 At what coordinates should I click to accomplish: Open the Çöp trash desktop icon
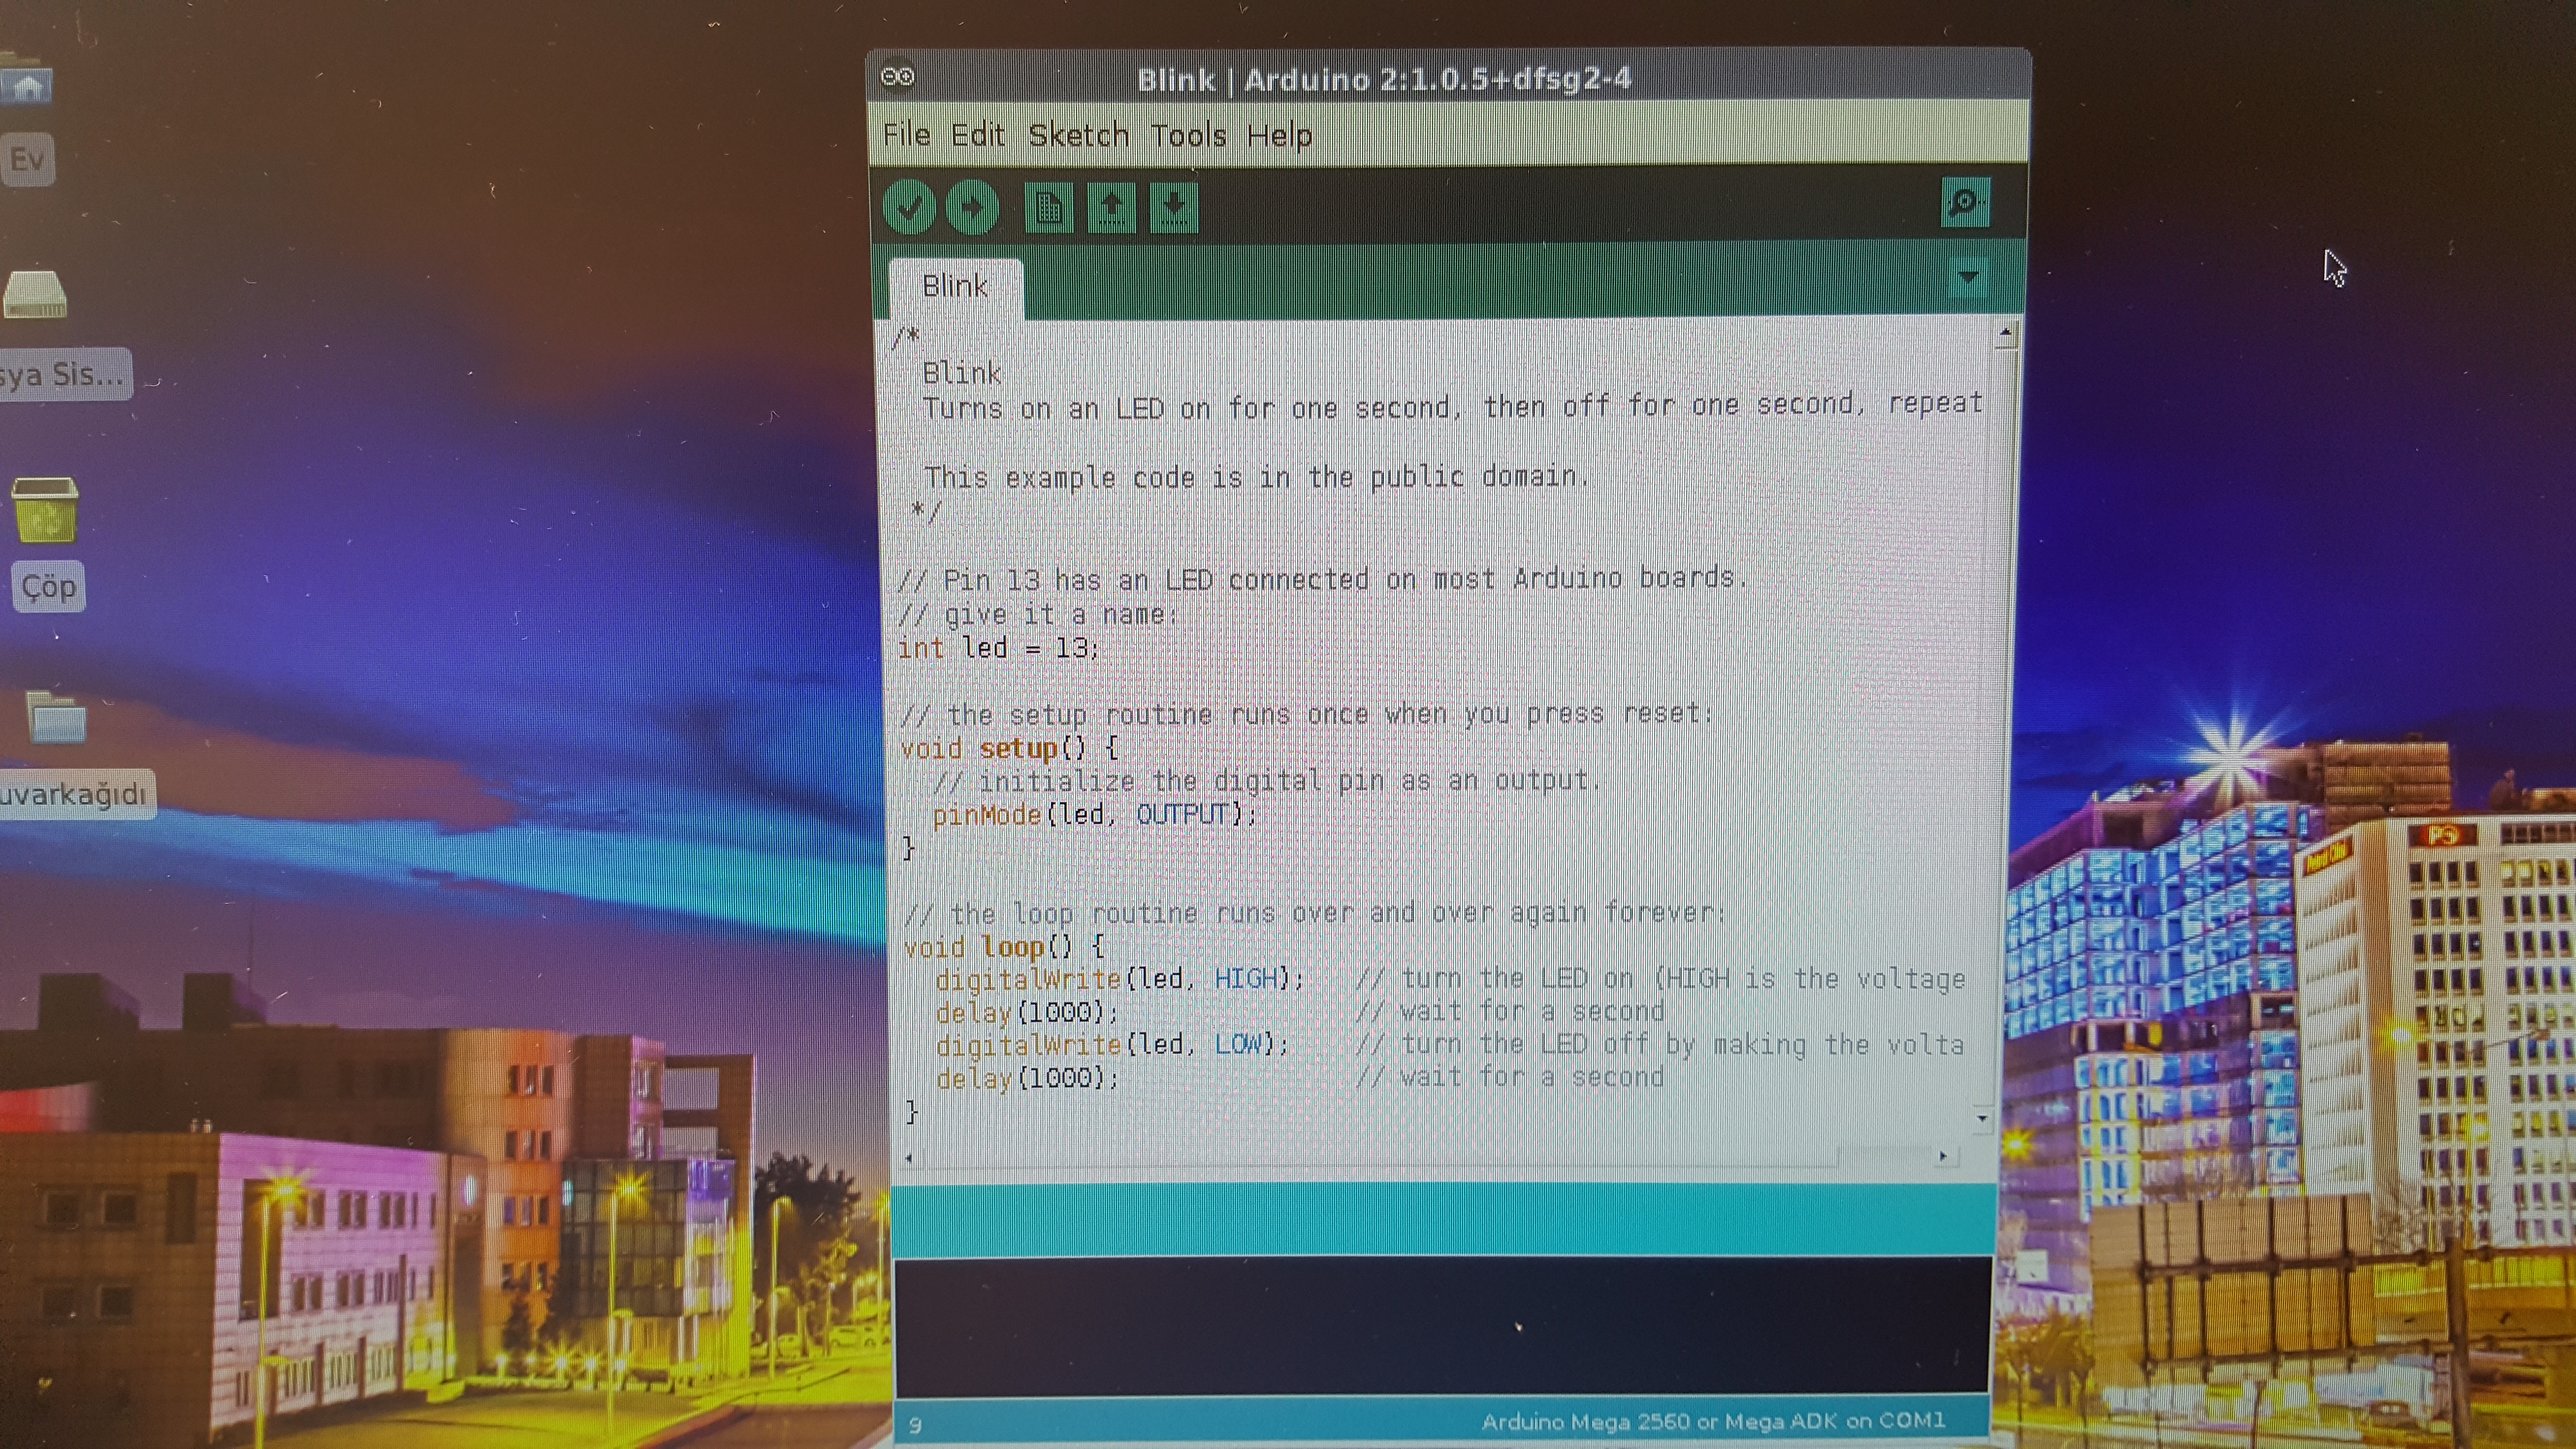[x=45, y=510]
